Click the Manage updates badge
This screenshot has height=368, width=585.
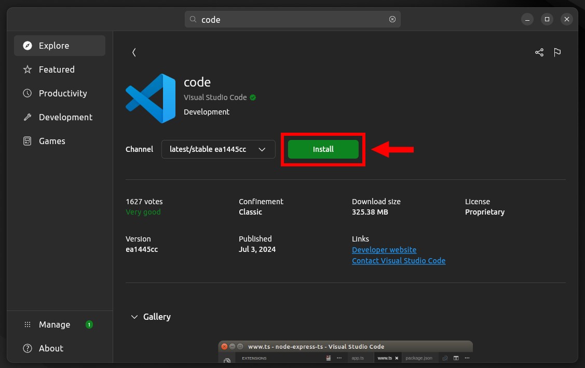(x=89, y=324)
